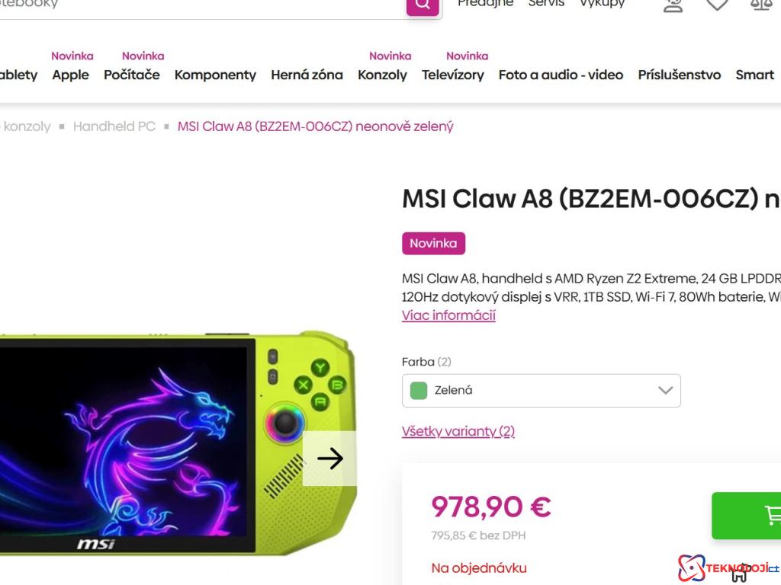Image resolution: width=781 pixels, height=585 pixels.
Task: Open Televízory menu item
Action: [452, 75]
